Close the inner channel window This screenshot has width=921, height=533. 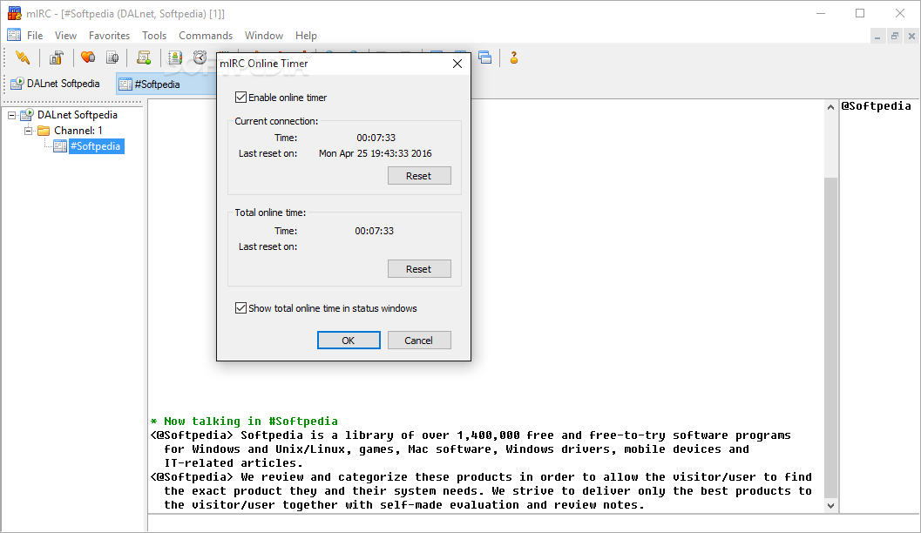pyautogui.click(x=911, y=37)
